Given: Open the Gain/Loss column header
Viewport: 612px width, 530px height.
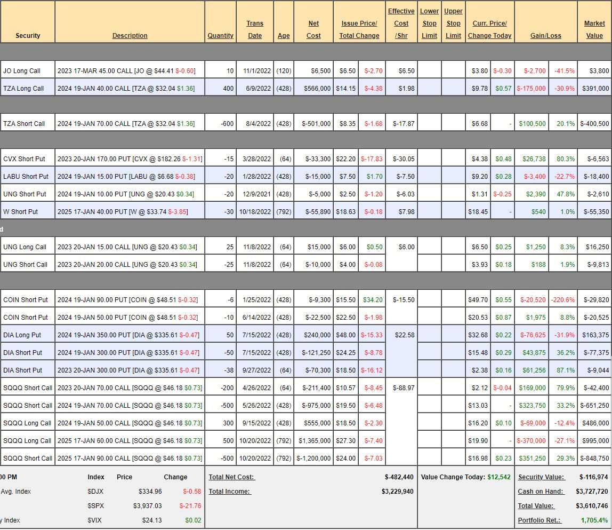Looking at the screenshot, I should click(x=545, y=36).
